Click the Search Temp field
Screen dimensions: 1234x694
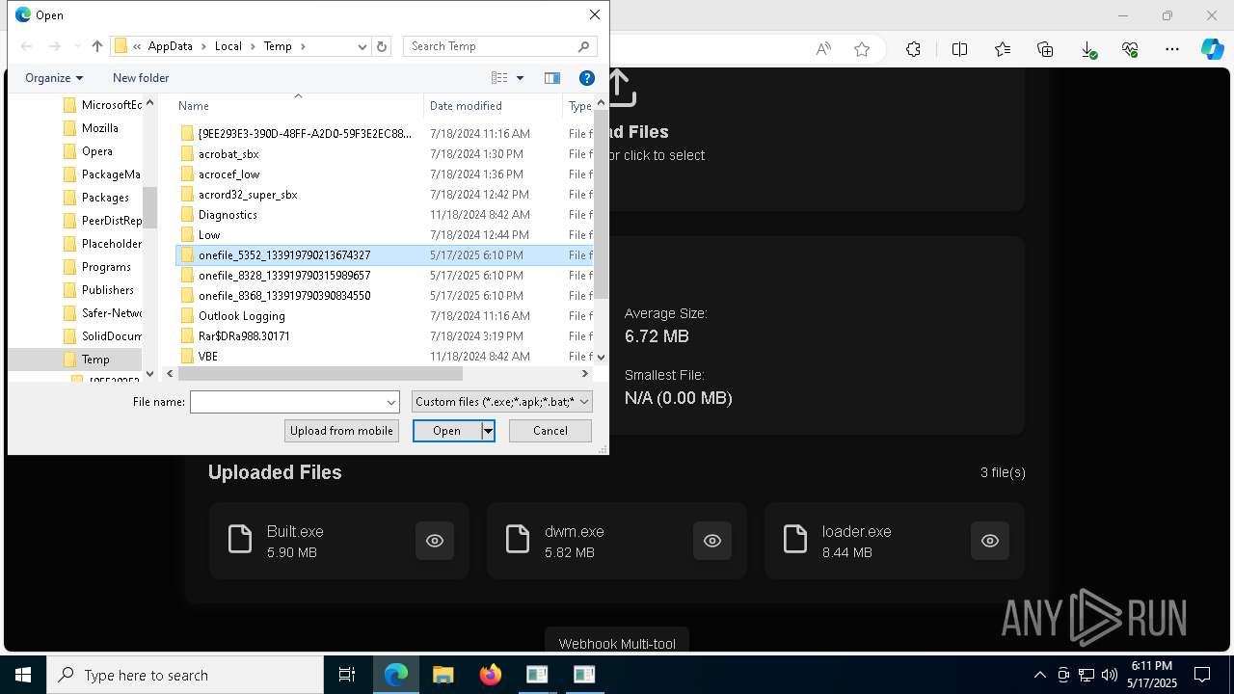[x=501, y=46]
